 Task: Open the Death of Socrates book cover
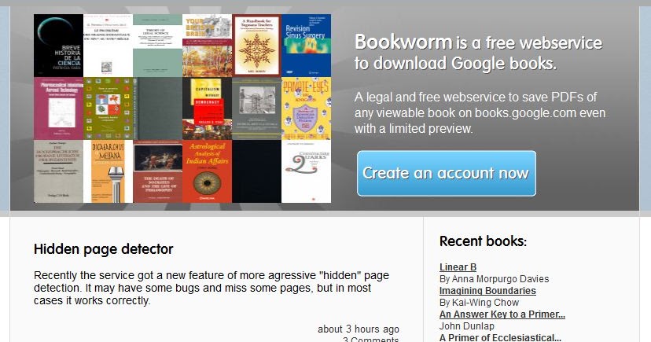point(157,171)
